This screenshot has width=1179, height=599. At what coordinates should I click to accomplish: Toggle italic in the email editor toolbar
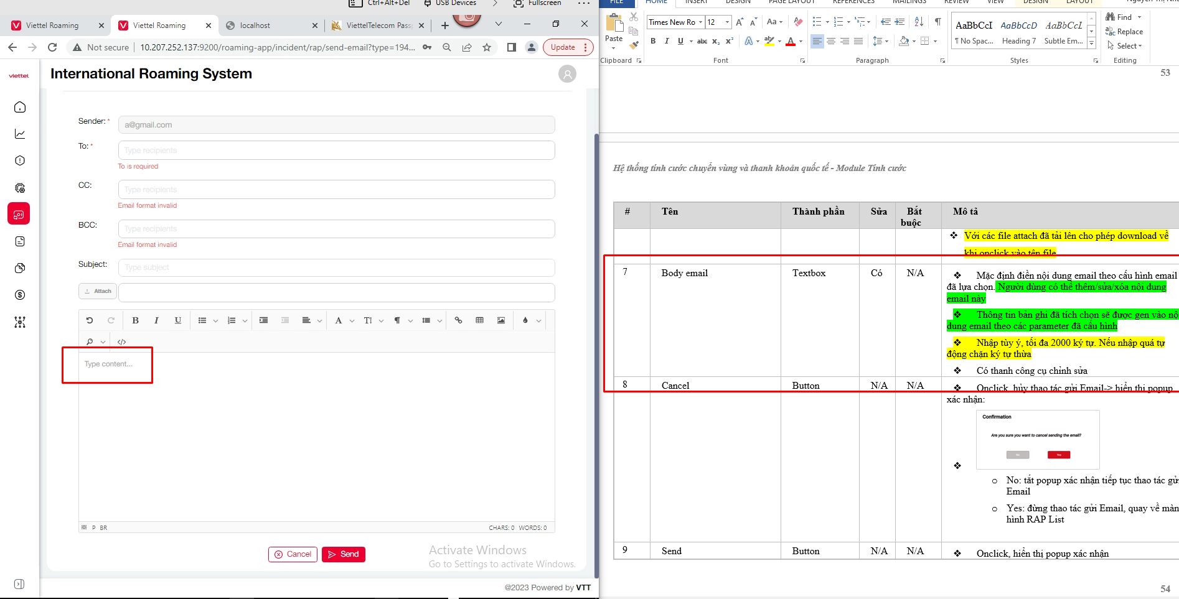pyautogui.click(x=156, y=320)
